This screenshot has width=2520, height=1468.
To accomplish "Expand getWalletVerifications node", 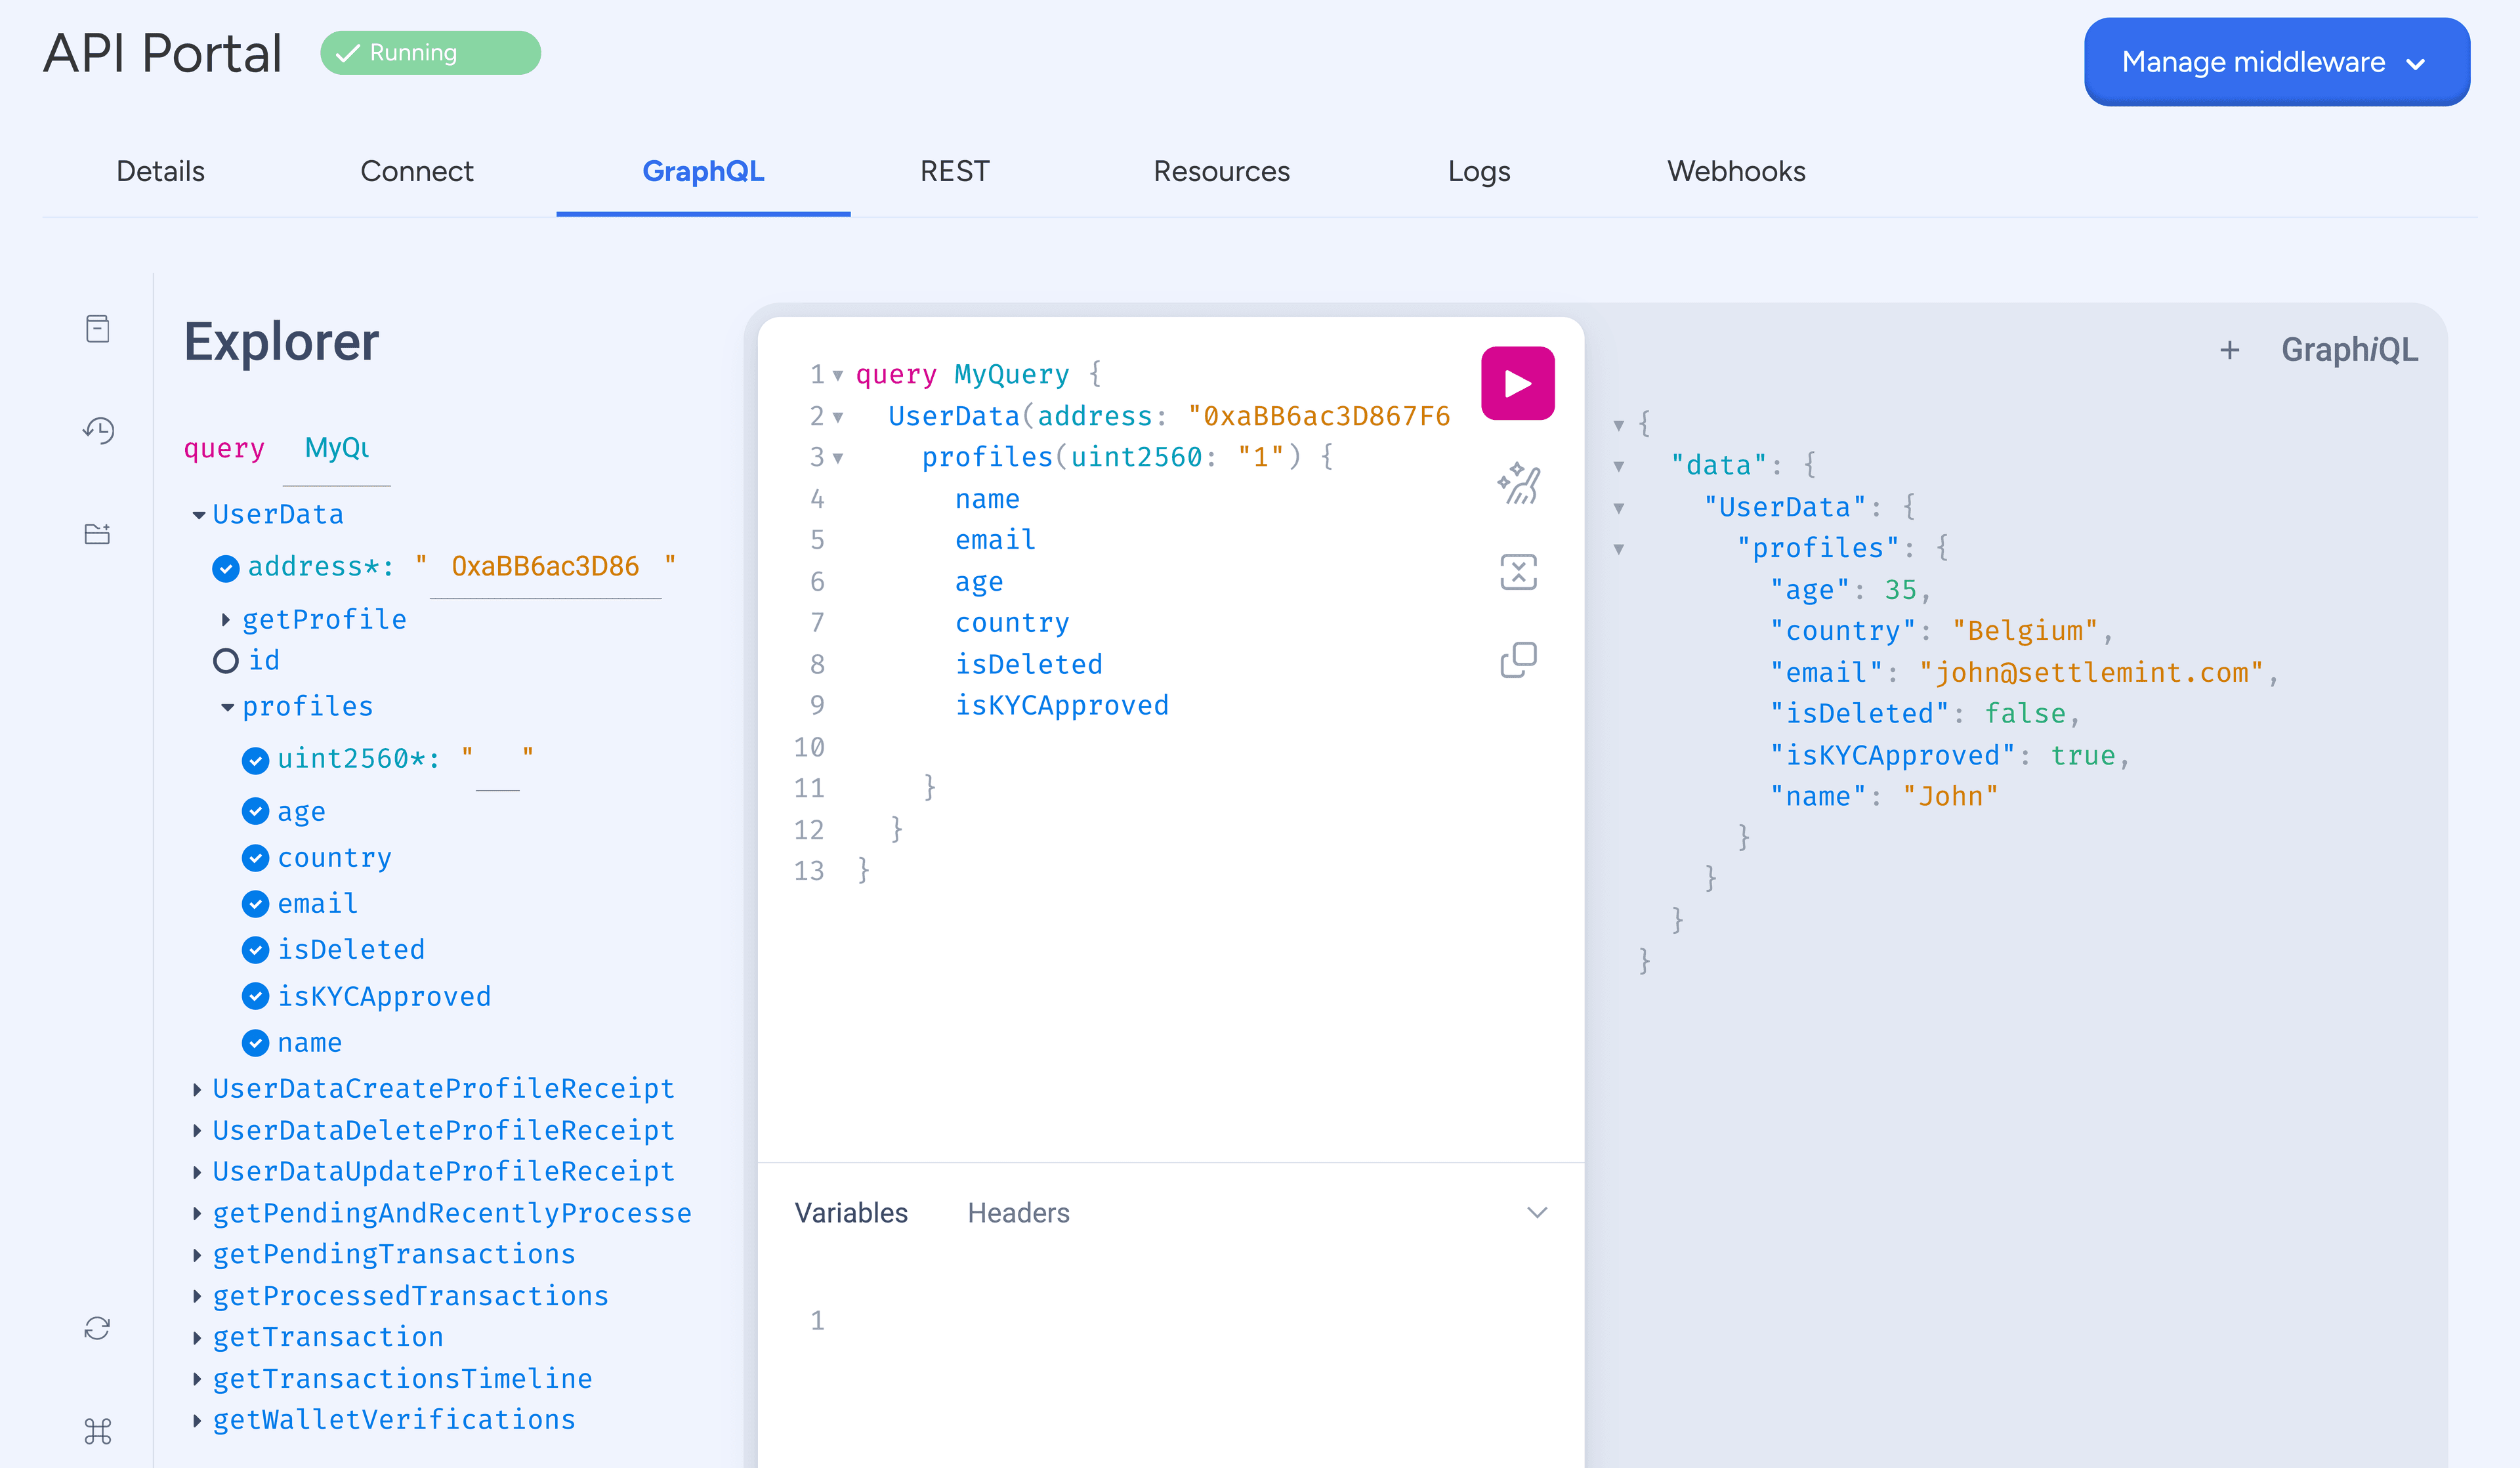I will 197,1421.
